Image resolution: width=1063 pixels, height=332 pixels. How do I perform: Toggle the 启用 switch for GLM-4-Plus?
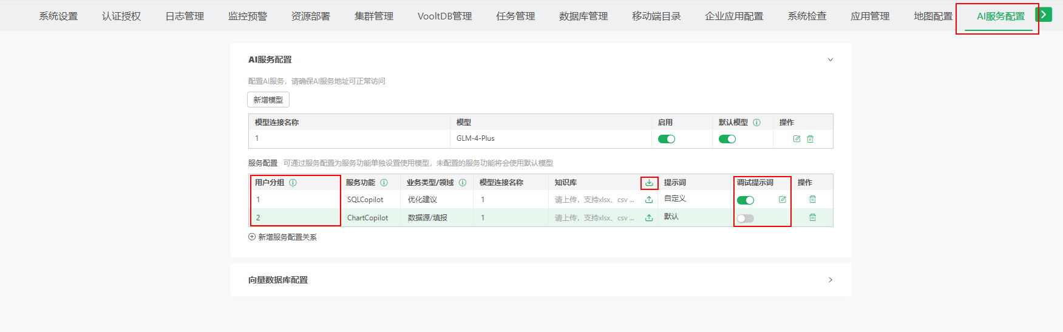coord(667,139)
